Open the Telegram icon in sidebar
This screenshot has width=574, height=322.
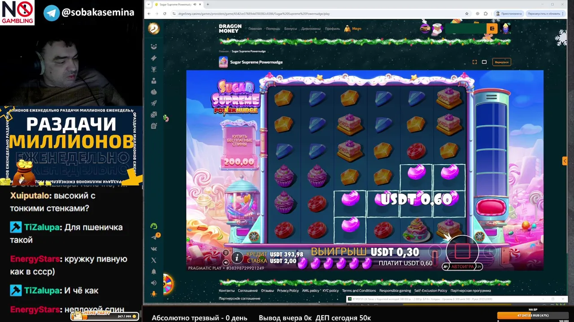154,237
